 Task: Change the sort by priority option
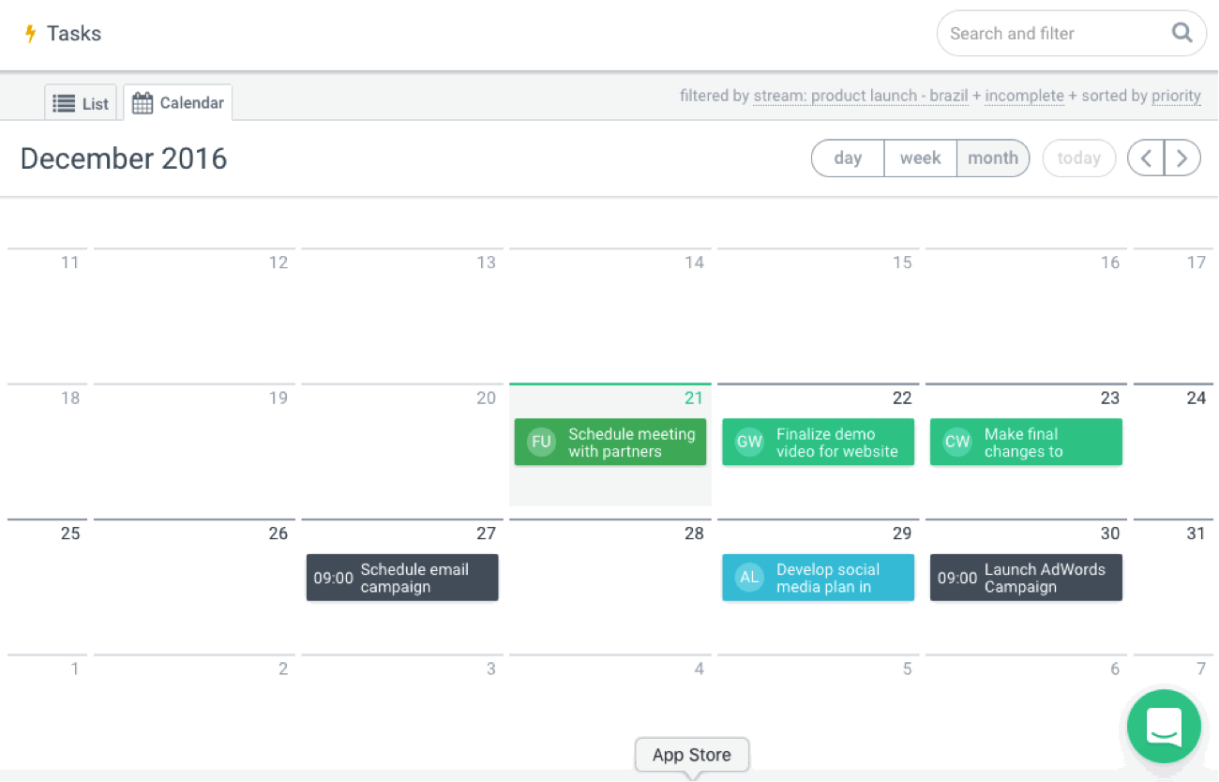coord(1177,96)
